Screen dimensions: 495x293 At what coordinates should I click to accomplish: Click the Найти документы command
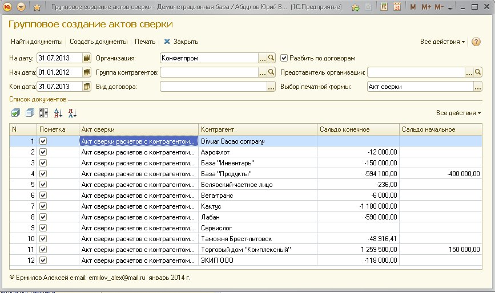click(x=37, y=42)
